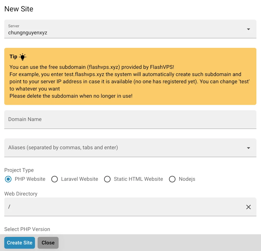Click the Web Directory path input
The width and height of the screenshot is (261, 251).
[122, 207]
